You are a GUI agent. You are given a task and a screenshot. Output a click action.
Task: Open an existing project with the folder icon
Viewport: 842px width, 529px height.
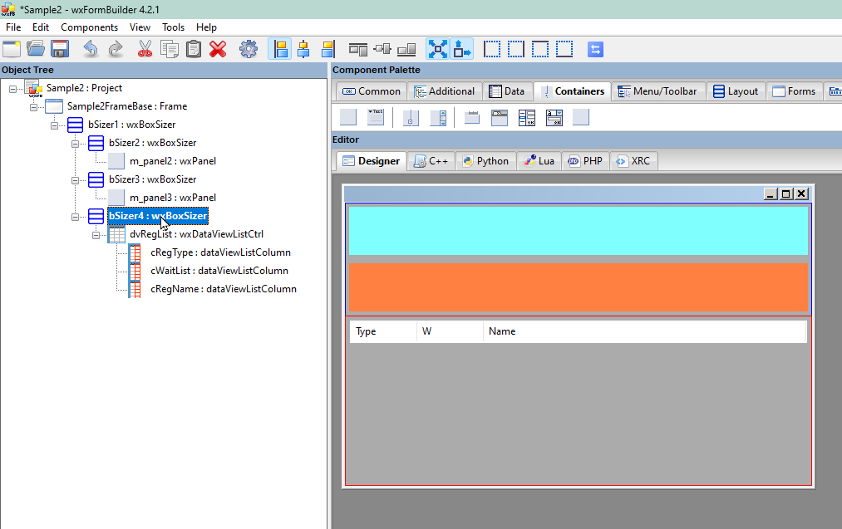tap(36, 49)
